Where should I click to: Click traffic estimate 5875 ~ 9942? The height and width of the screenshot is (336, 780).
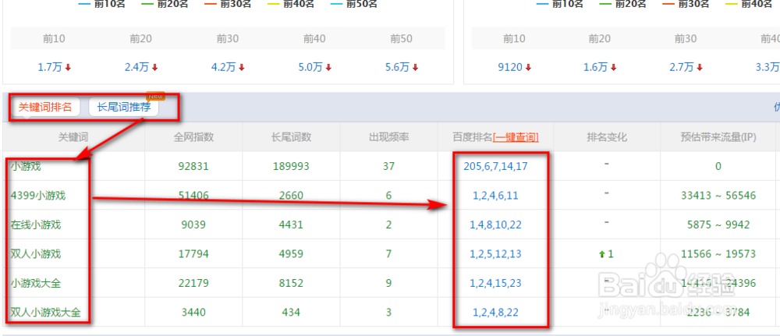click(718, 225)
